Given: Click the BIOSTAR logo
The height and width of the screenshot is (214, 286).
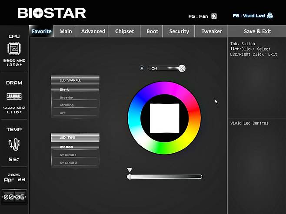Looking at the screenshot, I should (x=52, y=13).
